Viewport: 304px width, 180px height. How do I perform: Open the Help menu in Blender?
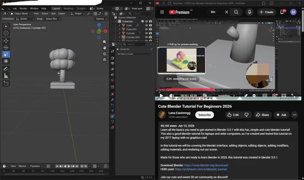[44, 8]
